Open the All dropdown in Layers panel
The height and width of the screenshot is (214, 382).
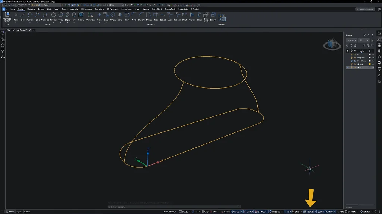click(x=364, y=40)
